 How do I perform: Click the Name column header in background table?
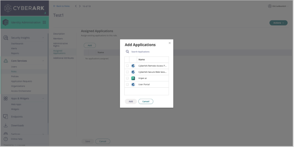pos(101,52)
